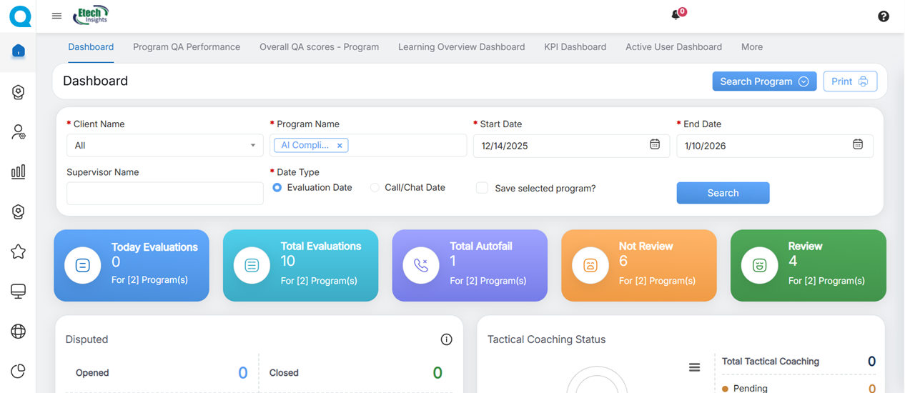905x393 pixels.
Task: Check the Save selected program checkbox
Action: point(482,188)
